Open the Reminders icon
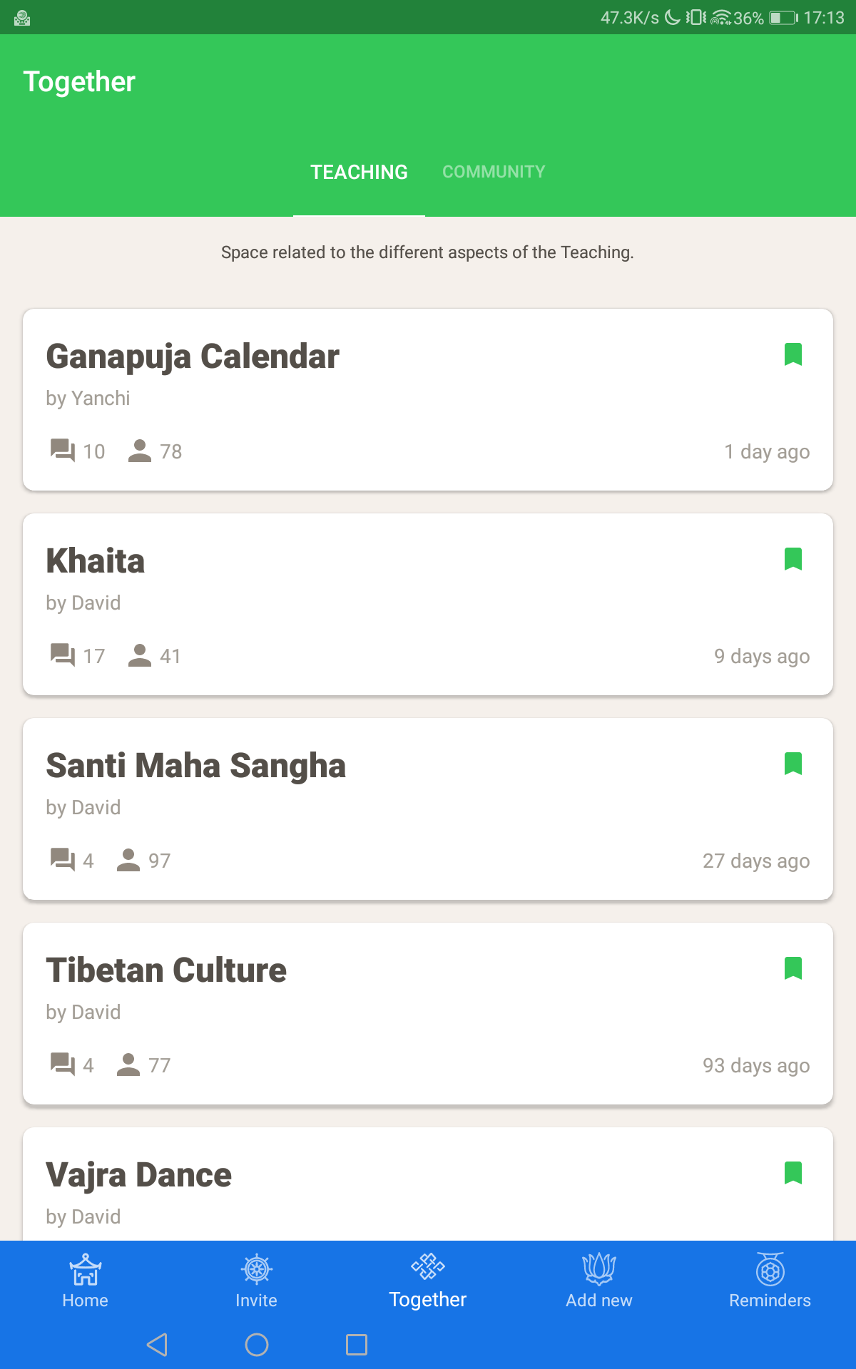The height and width of the screenshot is (1369, 856). pyautogui.click(x=770, y=1270)
